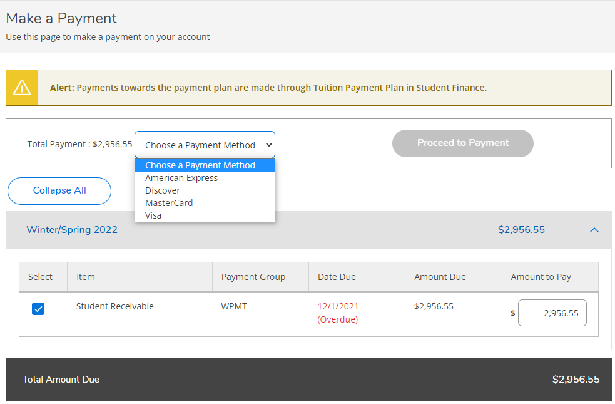Click the Winter/Spring 2022 section header
This screenshot has width=615, height=404.
coord(71,230)
